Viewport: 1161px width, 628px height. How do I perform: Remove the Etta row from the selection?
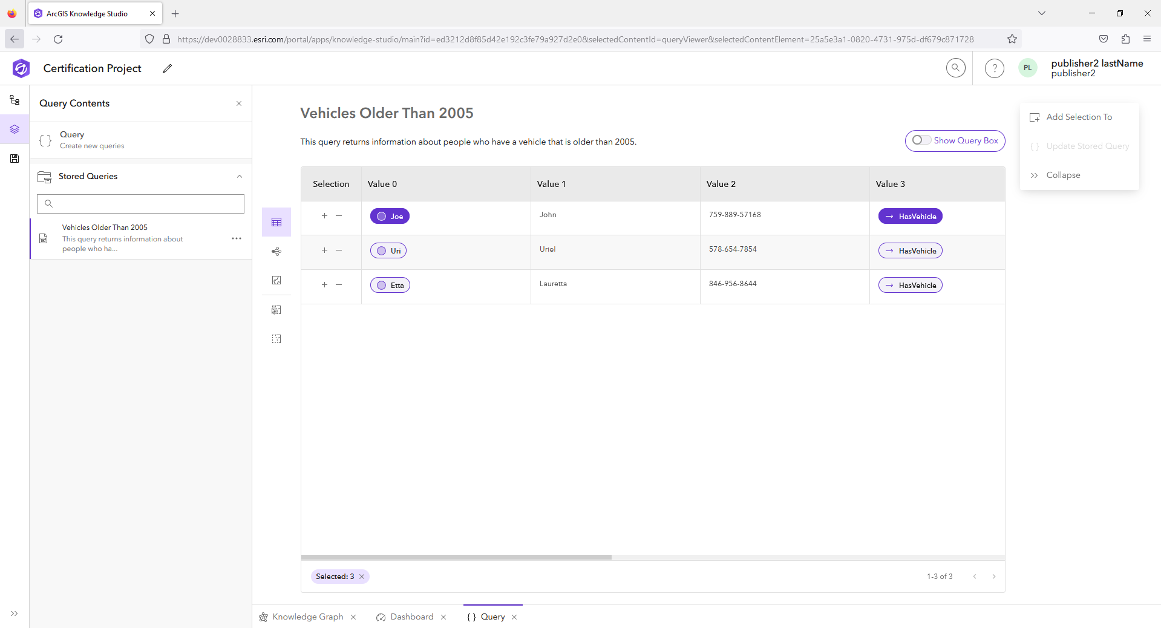pos(339,285)
